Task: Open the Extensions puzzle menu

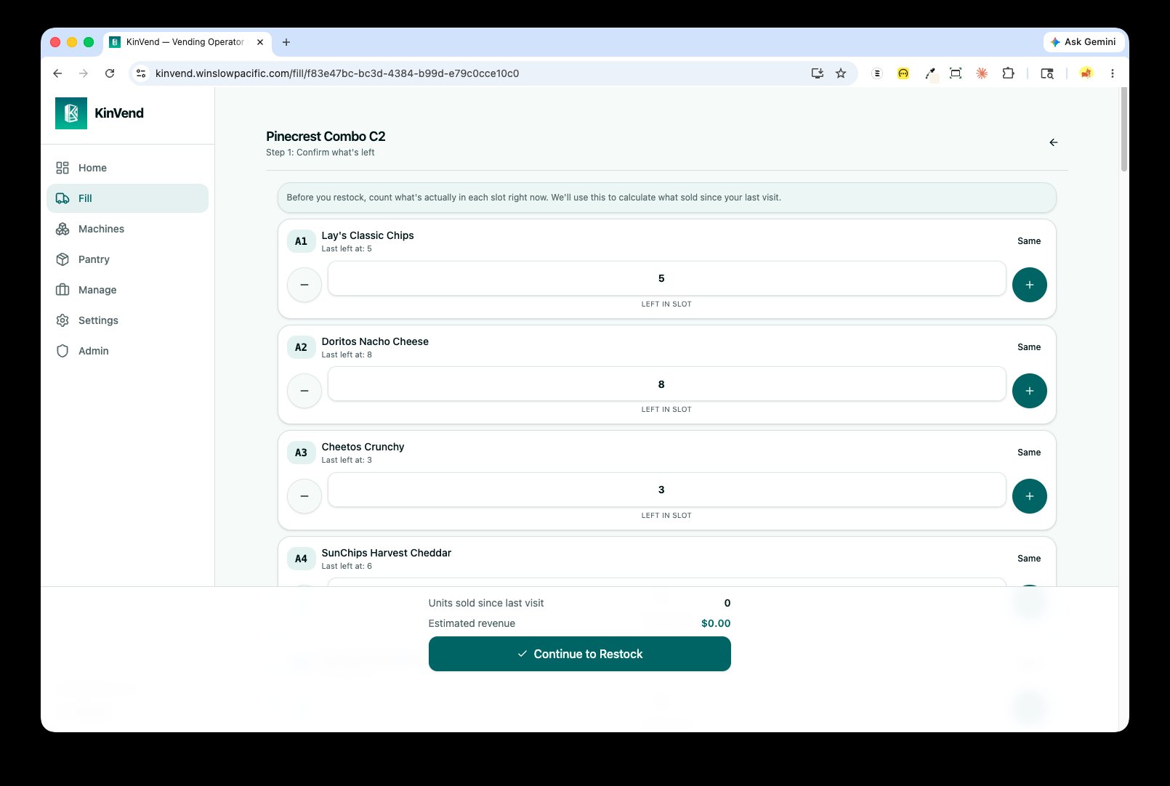Action: (x=1008, y=73)
